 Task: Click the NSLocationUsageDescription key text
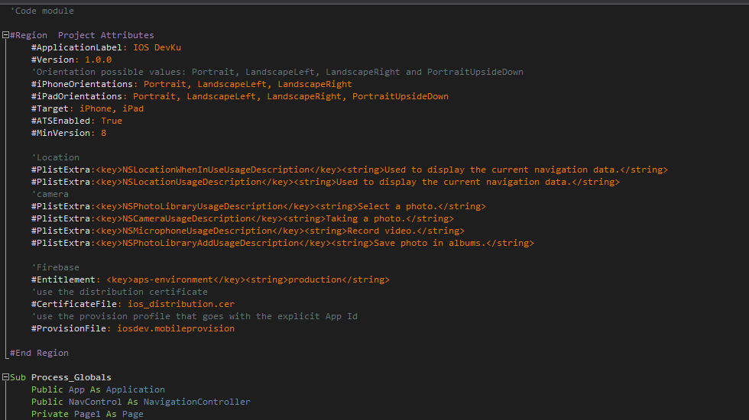(x=192, y=182)
